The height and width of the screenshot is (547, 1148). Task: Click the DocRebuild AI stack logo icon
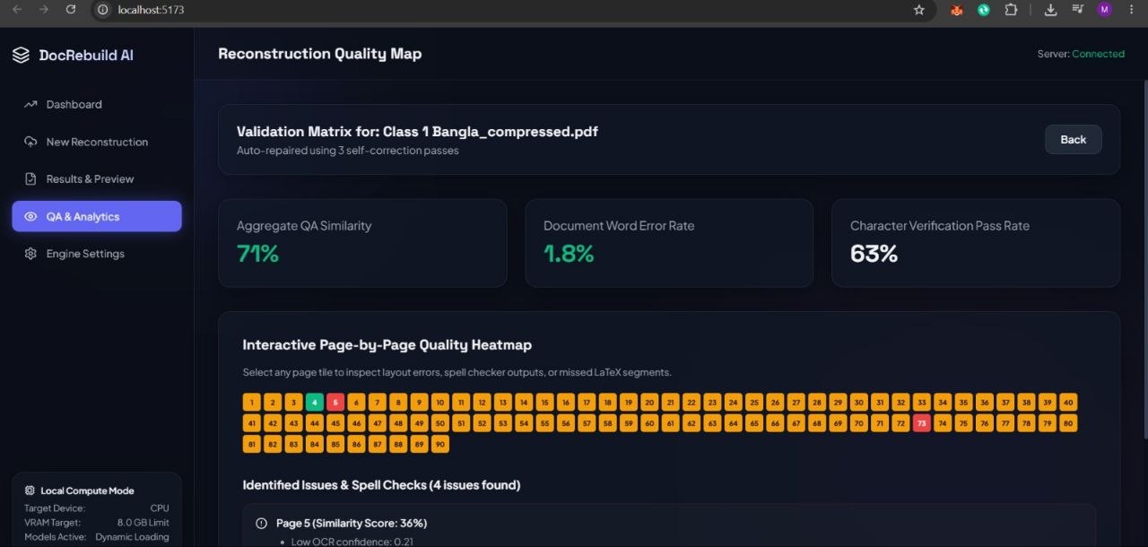click(x=21, y=55)
